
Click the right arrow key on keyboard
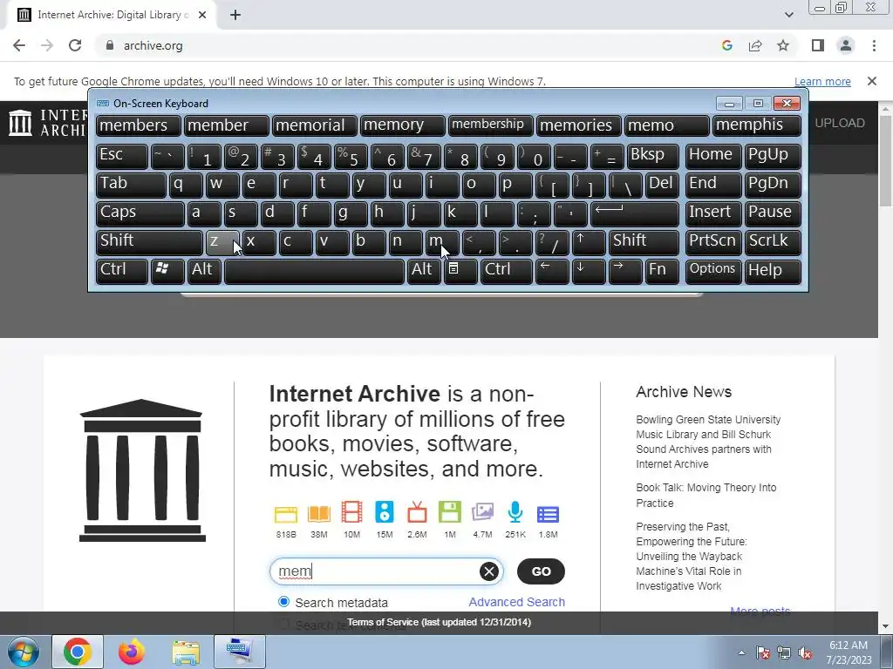(x=624, y=272)
